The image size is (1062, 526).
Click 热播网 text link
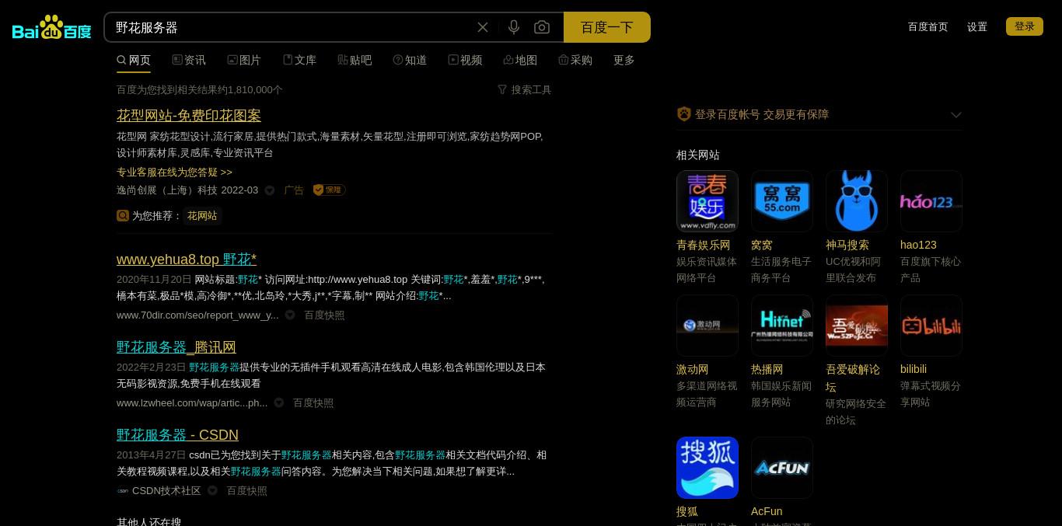[x=767, y=369]
